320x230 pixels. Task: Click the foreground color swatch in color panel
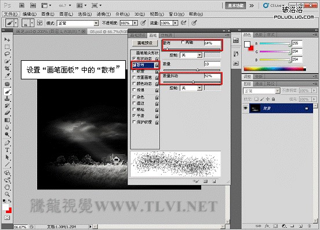coord(247,44)
